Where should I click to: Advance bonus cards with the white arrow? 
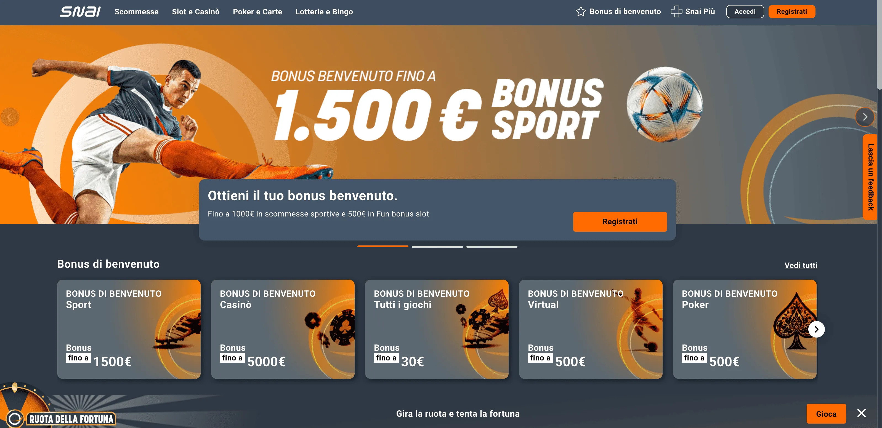coord(816,329)
